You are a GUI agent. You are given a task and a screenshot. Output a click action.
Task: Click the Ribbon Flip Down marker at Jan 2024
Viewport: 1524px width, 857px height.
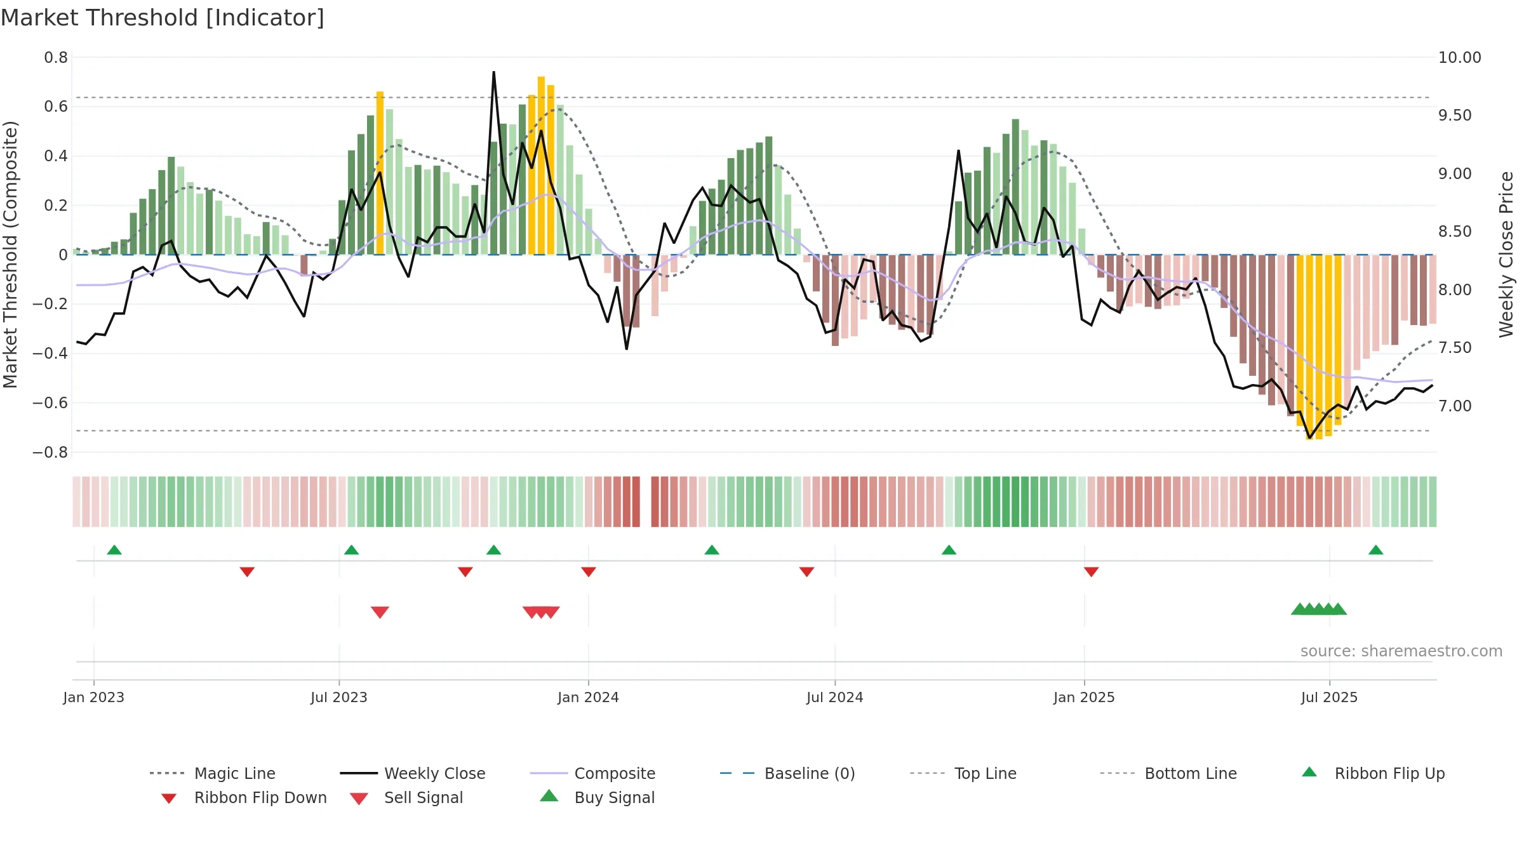tap(588, 572)
